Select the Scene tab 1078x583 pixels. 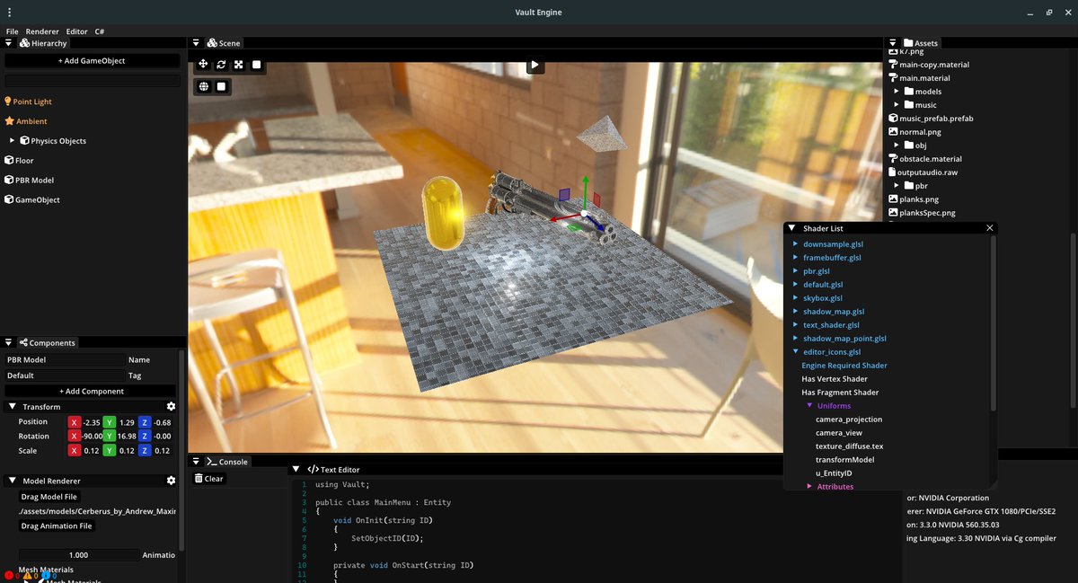click(224, 43)
